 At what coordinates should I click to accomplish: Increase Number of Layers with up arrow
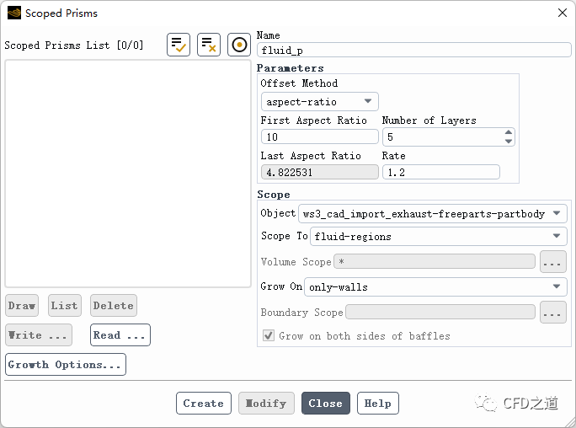coord(508,132)
